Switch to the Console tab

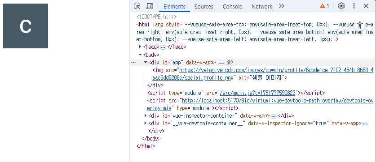tap(232, 6)
